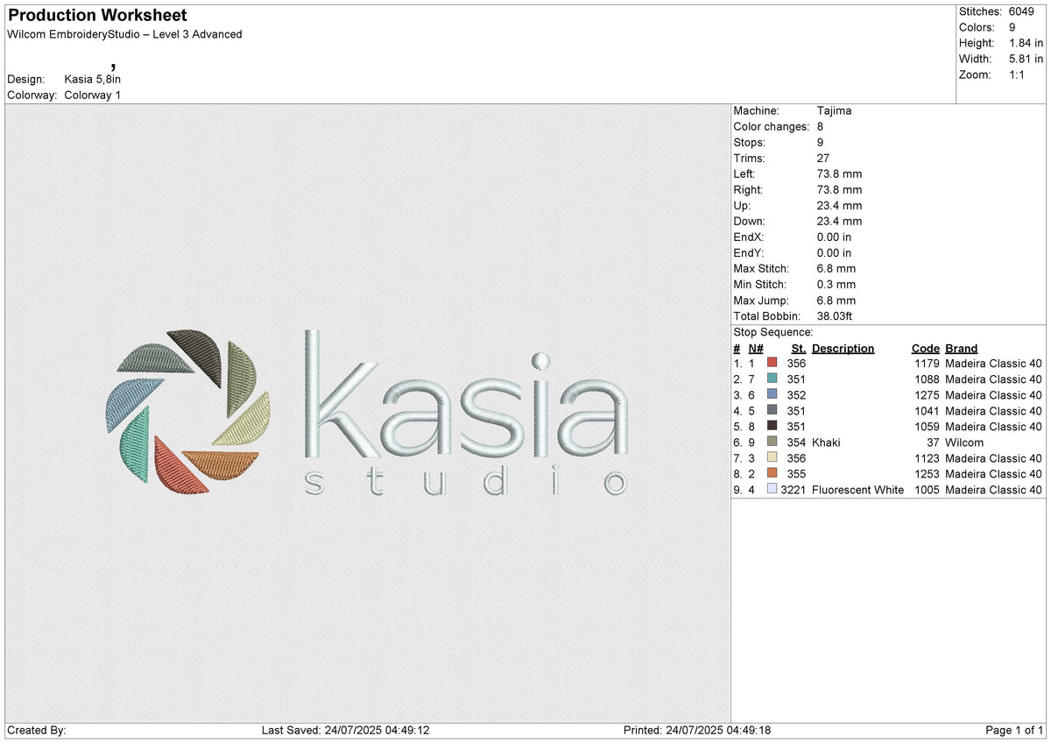Viewport: 1051px width, 743px height.
Task: Click the teal swatch for stop 2
Action: (x=772, y=379)
